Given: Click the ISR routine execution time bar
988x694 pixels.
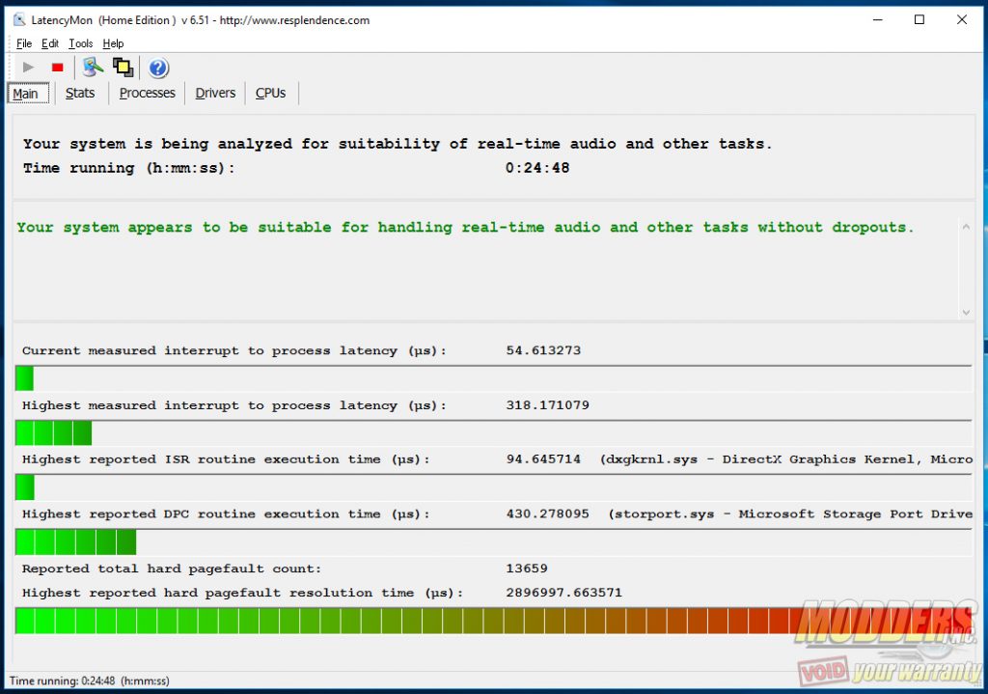Looking at the screenshot, I should point(493,487).
